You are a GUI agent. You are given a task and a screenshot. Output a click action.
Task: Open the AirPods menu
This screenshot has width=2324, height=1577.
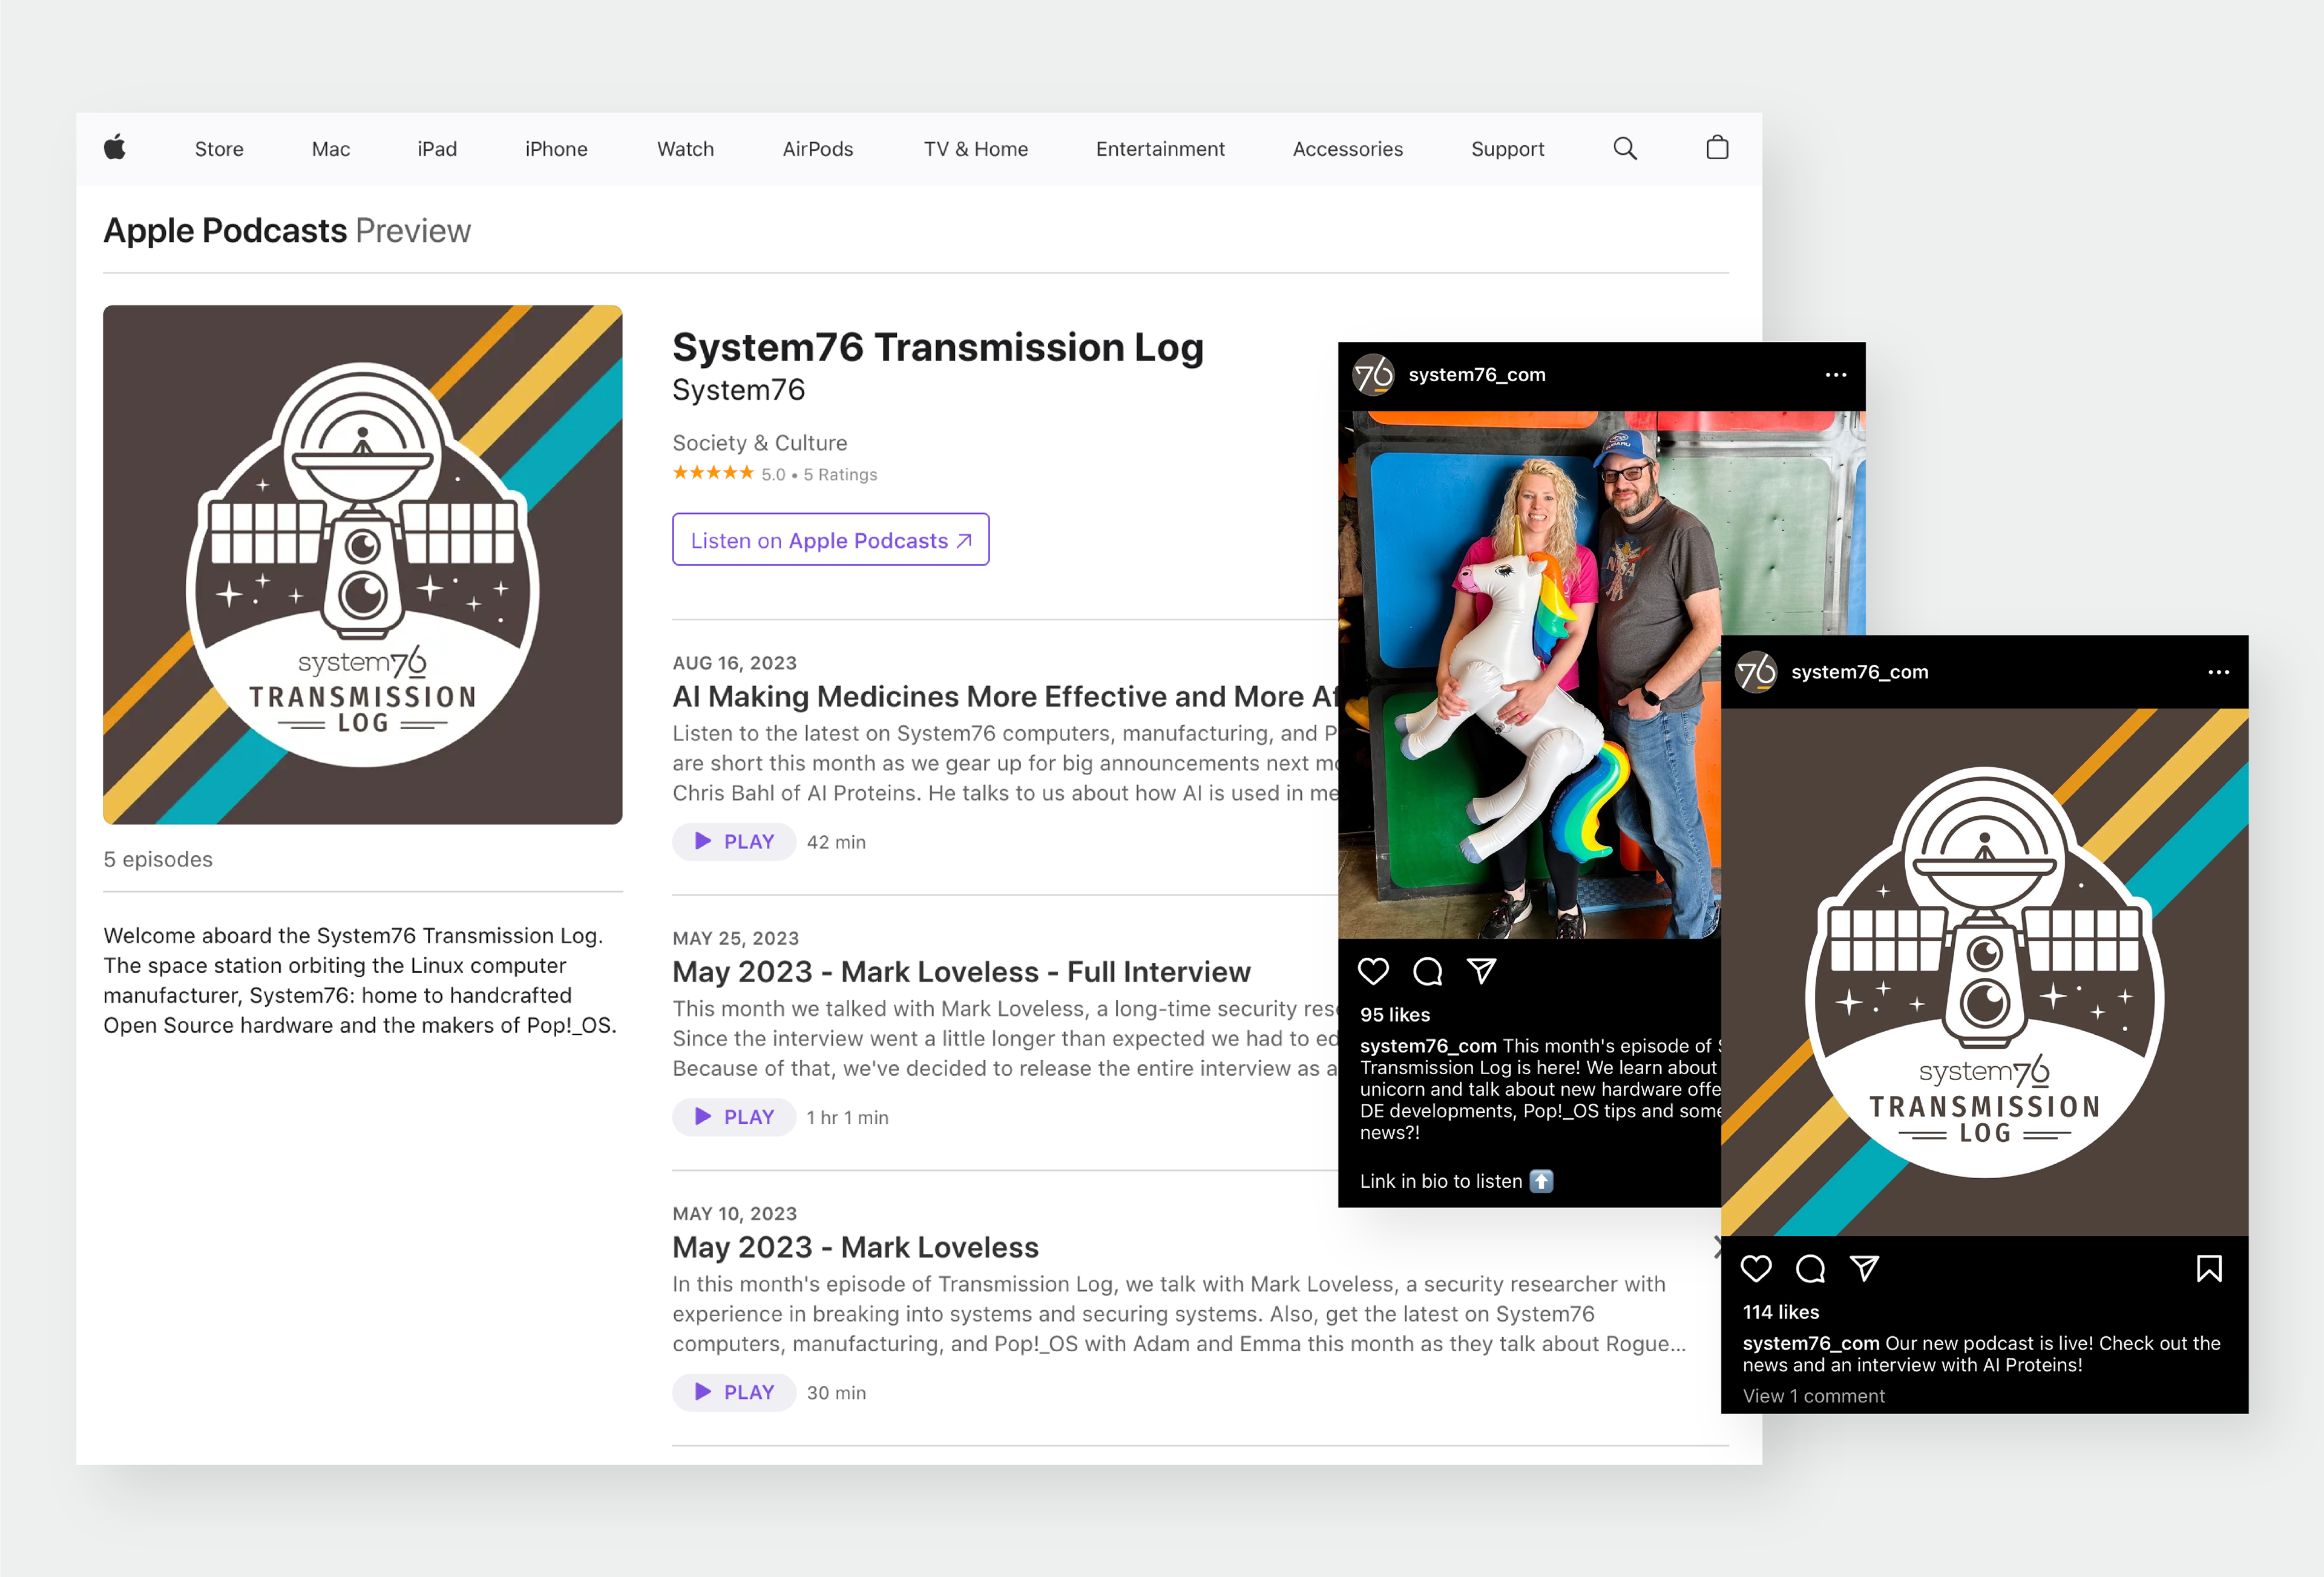pyautogui.click(x=818, y=149)
